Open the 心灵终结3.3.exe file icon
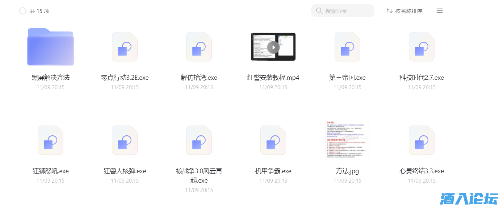 pos(422,140)
